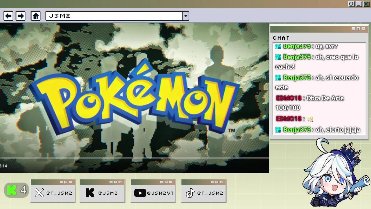This screenshot has width=371, height=209.
Task: Close the Kick @JSMZ card window
Action: pyautogui.click(x=120, y=182)
